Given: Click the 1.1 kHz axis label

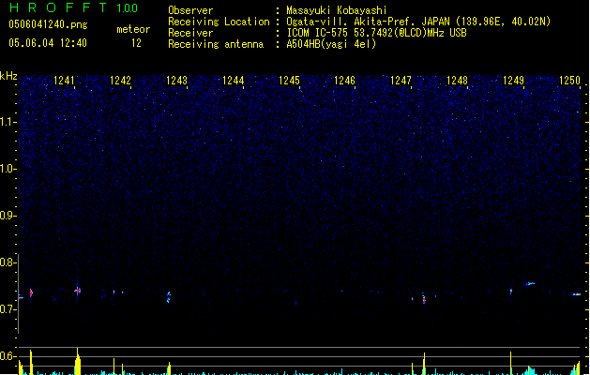Looking at the screenshot, I should pyautogui.click(x=8, y=122).
